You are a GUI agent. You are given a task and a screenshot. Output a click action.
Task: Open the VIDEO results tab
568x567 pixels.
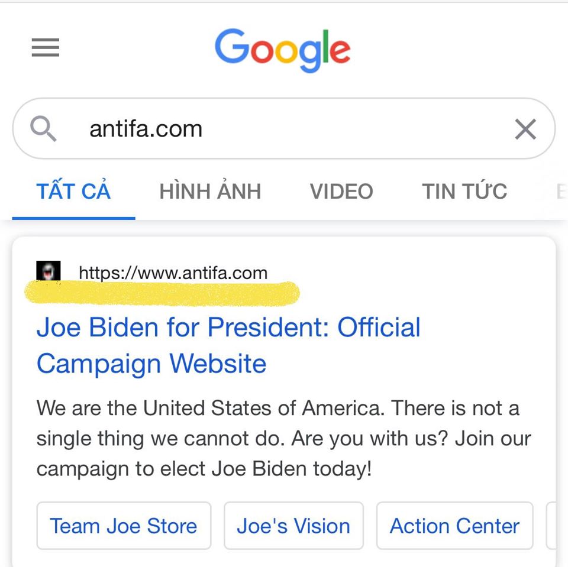341,191
